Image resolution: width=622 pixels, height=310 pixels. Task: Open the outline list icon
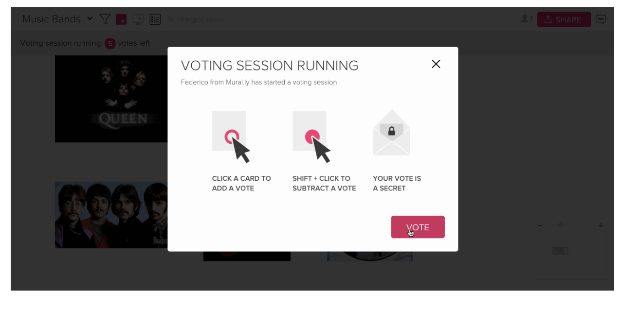(155, 19)
